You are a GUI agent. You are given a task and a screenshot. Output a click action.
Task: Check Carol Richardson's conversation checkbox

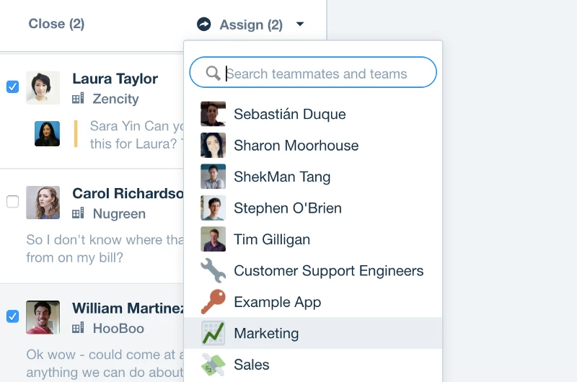pyautogui.click(x=12, y=202)
